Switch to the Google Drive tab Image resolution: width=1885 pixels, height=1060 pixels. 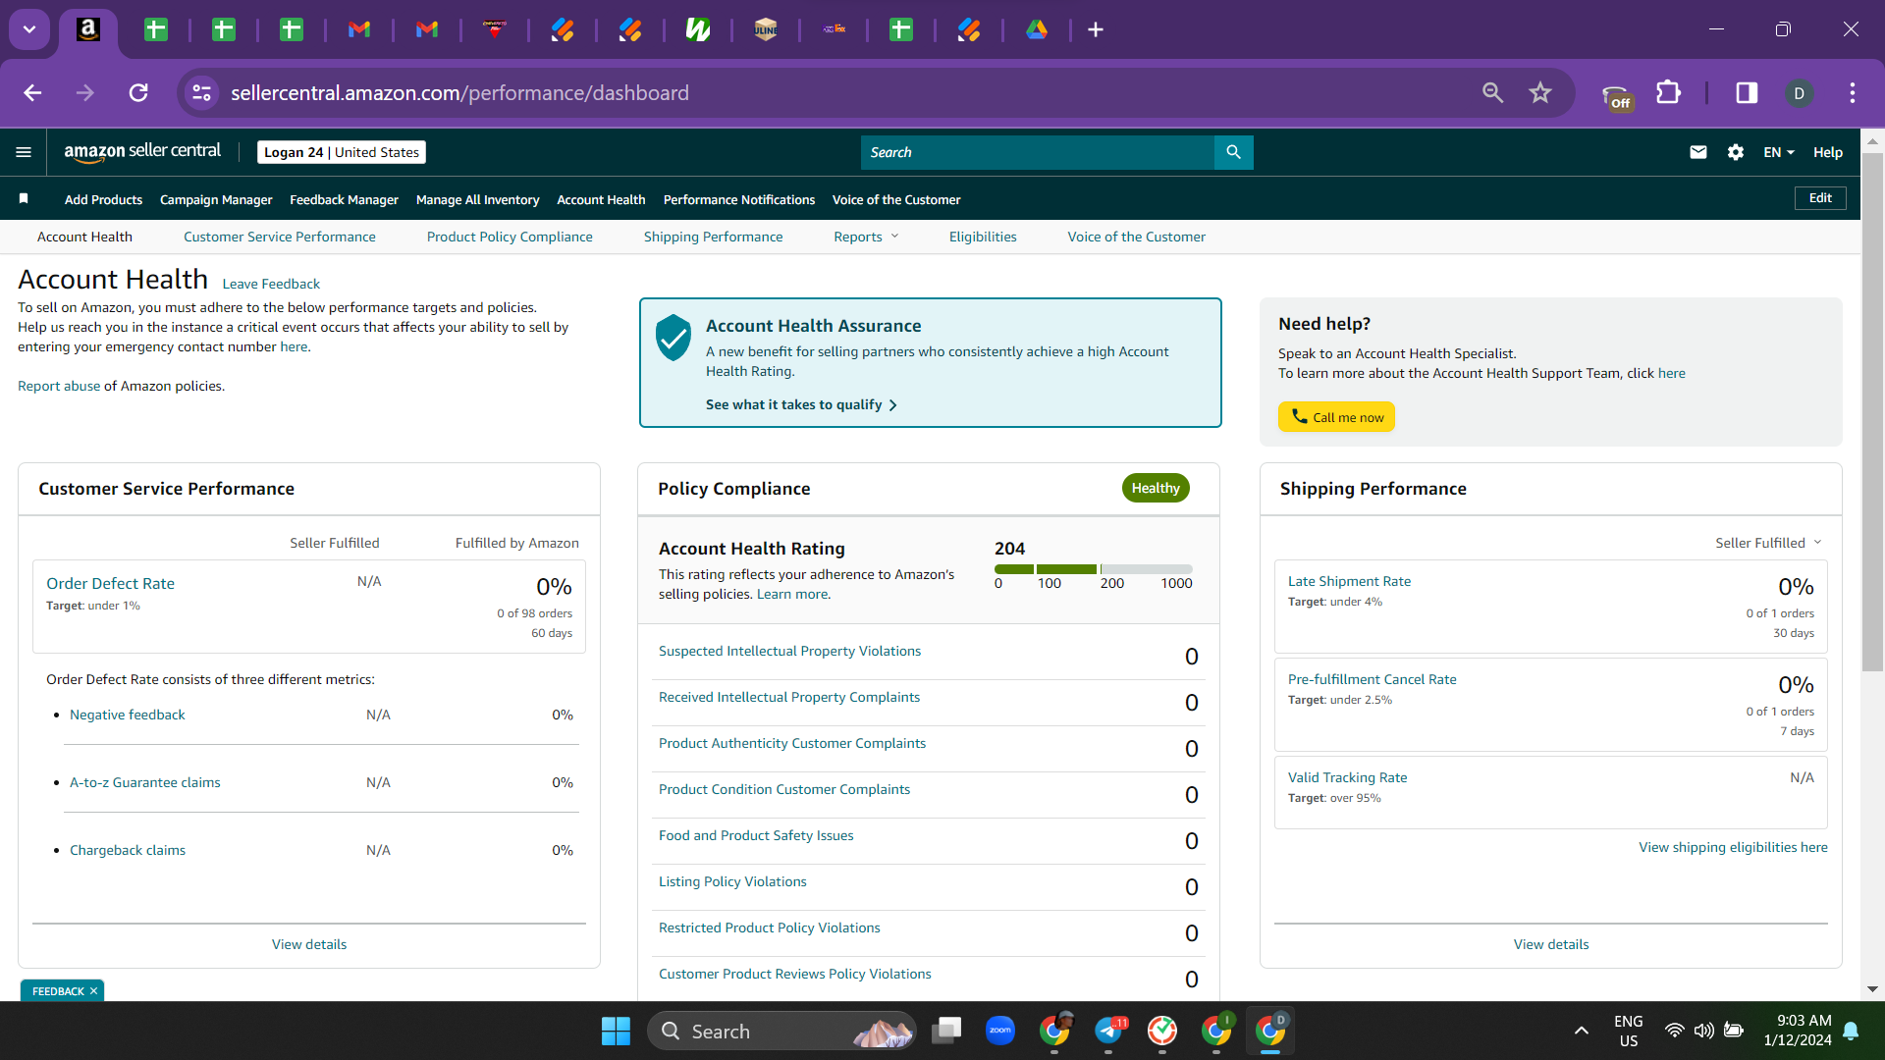1037,29
